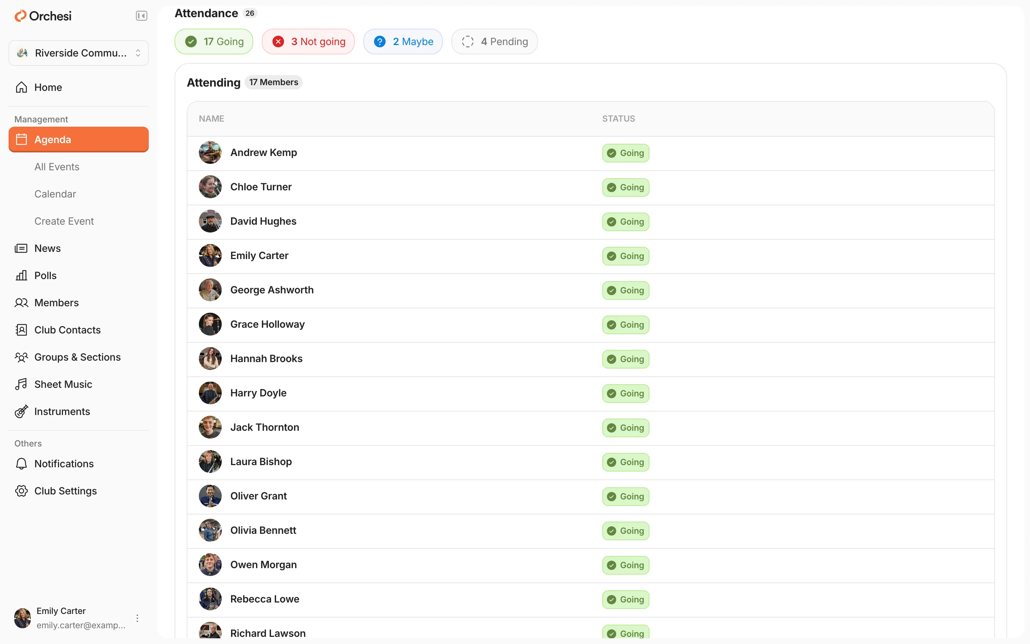This screenshot has width=1030, height=644.
Task: Select the name Hannah Brooks
Action: 266,358
